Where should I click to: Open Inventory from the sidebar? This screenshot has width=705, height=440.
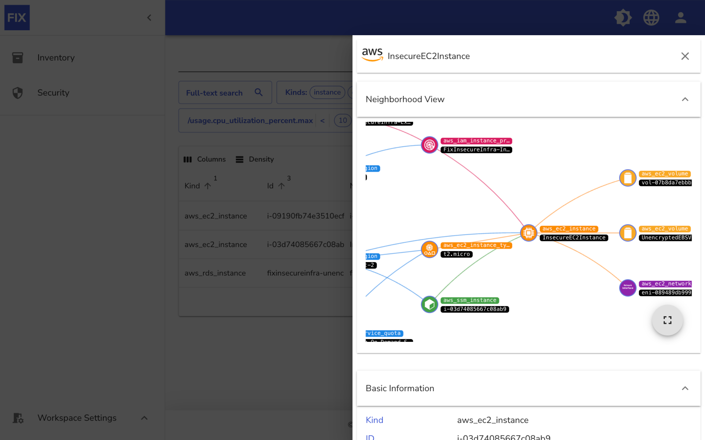(x=82, y=58)
